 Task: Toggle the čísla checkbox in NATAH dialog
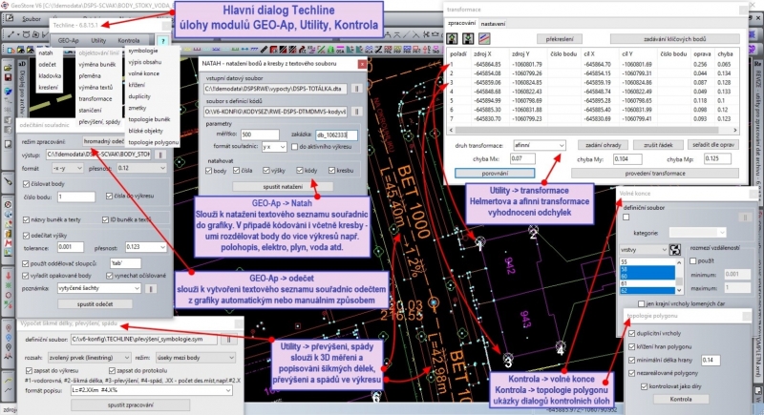tap(236, 171)
